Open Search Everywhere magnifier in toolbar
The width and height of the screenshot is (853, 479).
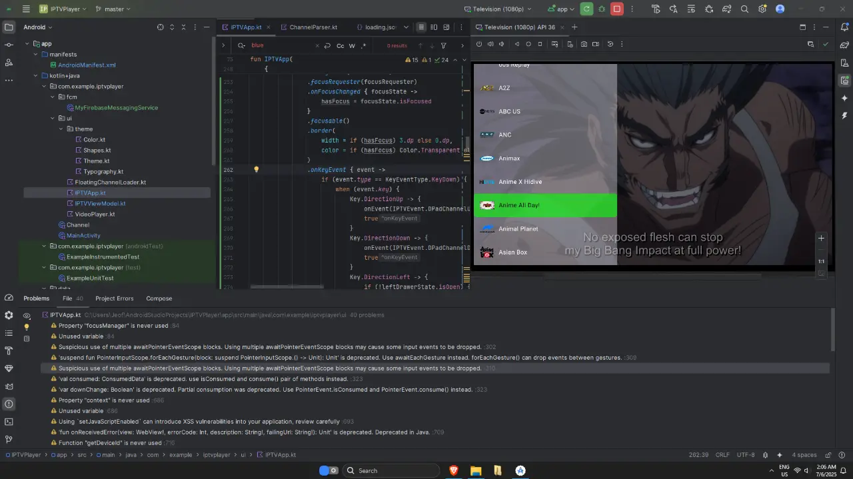pyautogui.click(x=744, y=9)
